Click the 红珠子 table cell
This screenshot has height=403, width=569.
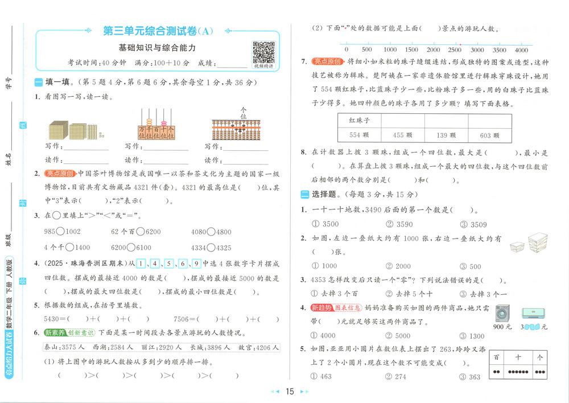[359, 120]
